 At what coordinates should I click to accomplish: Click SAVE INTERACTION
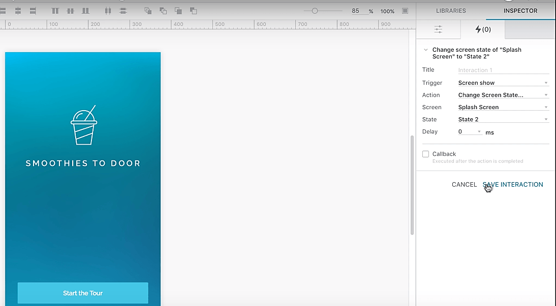point(513,185)
